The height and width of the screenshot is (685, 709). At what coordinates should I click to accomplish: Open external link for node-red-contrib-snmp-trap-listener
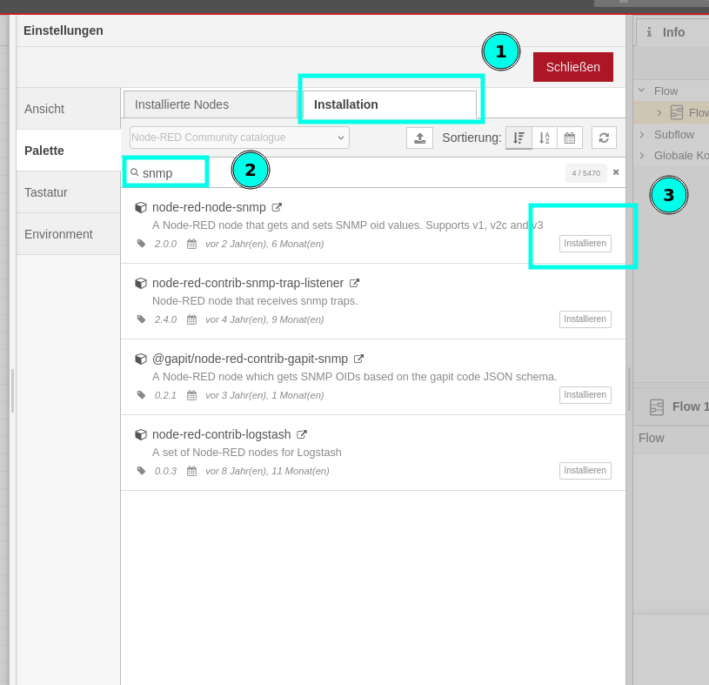(355, 283)
